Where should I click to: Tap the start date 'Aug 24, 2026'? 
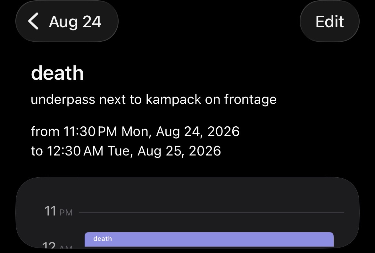[x=198, y=131]
